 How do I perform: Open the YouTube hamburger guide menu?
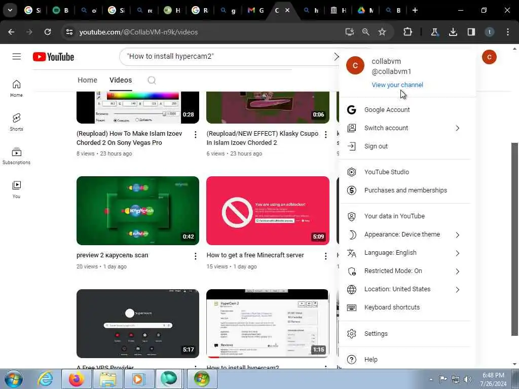(17, 57)
